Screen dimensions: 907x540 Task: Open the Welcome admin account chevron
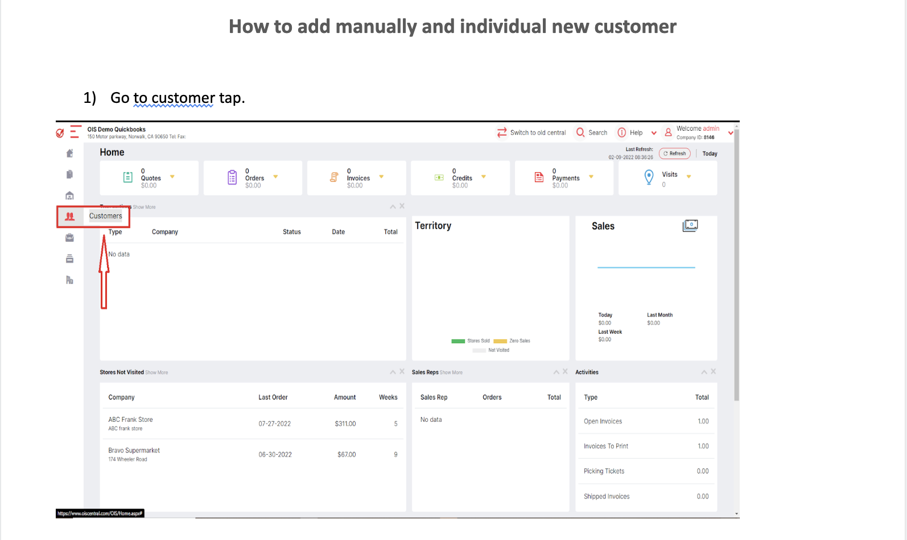[x=731, y=133]
